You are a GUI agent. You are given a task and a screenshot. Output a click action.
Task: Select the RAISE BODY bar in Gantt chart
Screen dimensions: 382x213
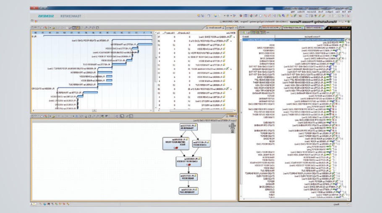pos(129,61)
